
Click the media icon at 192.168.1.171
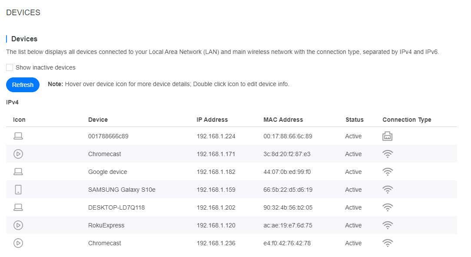(18, 154)
